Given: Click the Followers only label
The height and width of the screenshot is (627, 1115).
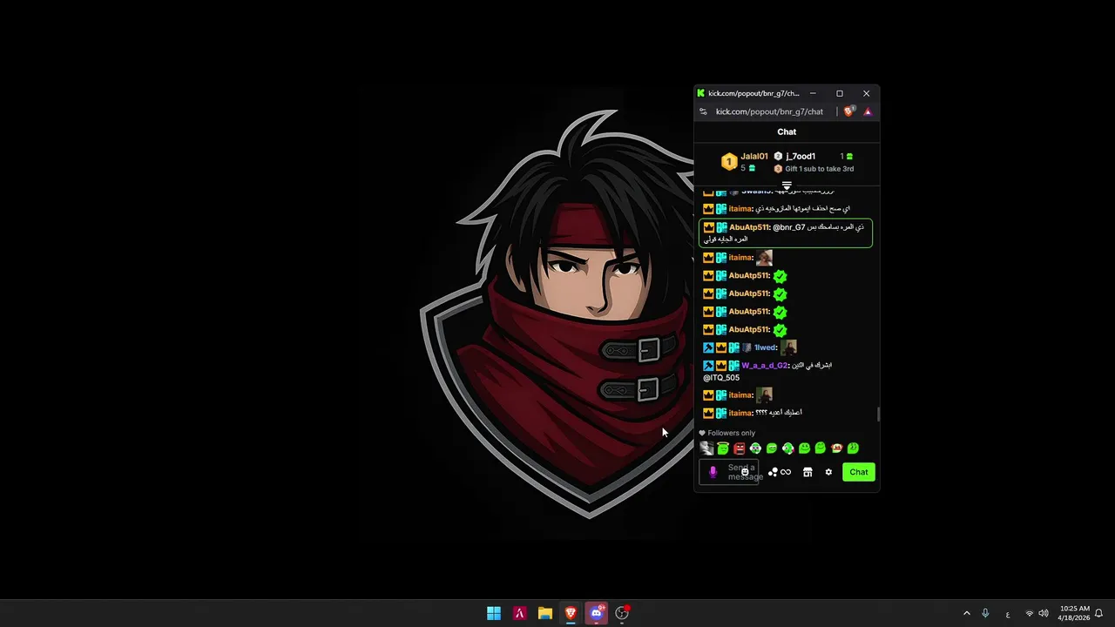Looking at the screenshot, I should pos(732,433).
